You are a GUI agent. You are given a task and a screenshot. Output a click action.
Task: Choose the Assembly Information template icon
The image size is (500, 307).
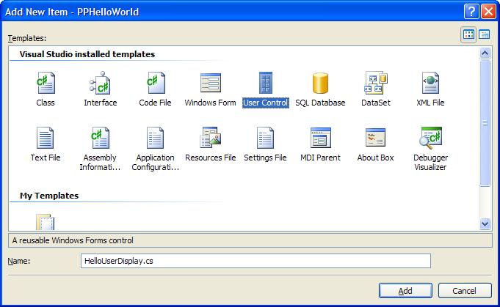(x=100, y=138)
